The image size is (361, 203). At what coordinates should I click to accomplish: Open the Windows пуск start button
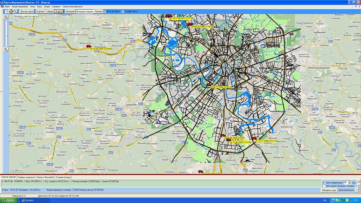click(x=9, y=200)
